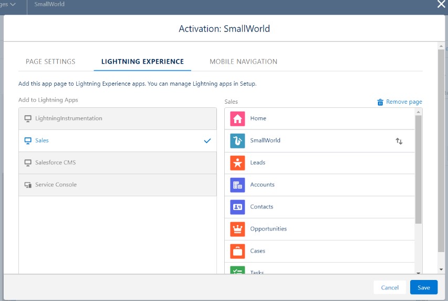The width and height of the screenshot is (448, 301).
Task: Click the SmallWorld saxophone icon
Action: 237,141
